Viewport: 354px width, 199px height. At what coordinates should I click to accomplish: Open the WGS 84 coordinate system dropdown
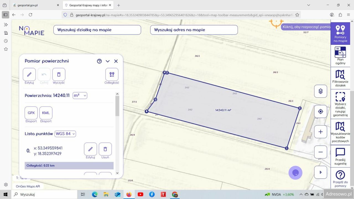65,134
